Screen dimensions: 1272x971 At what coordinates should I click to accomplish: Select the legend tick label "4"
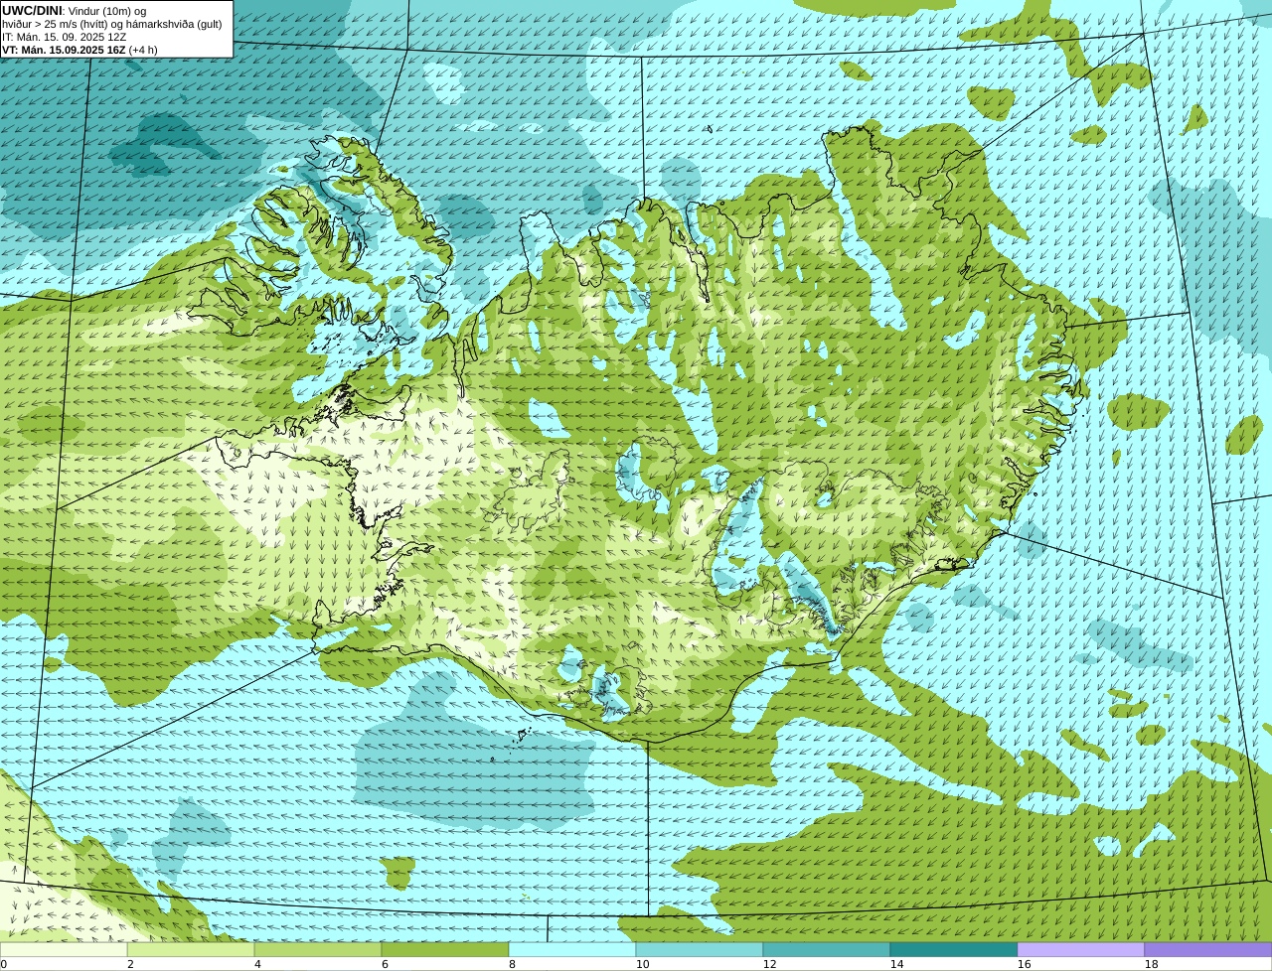(257, 964)
